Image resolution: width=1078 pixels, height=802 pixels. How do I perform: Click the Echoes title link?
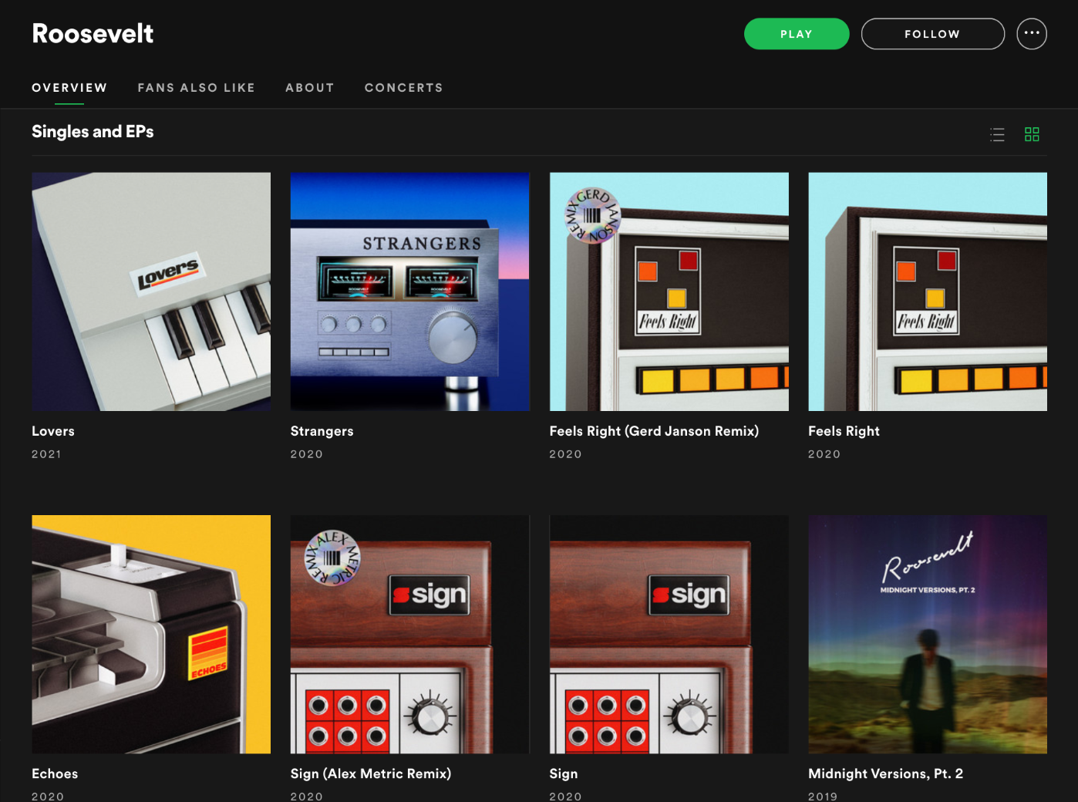point(55,773)
